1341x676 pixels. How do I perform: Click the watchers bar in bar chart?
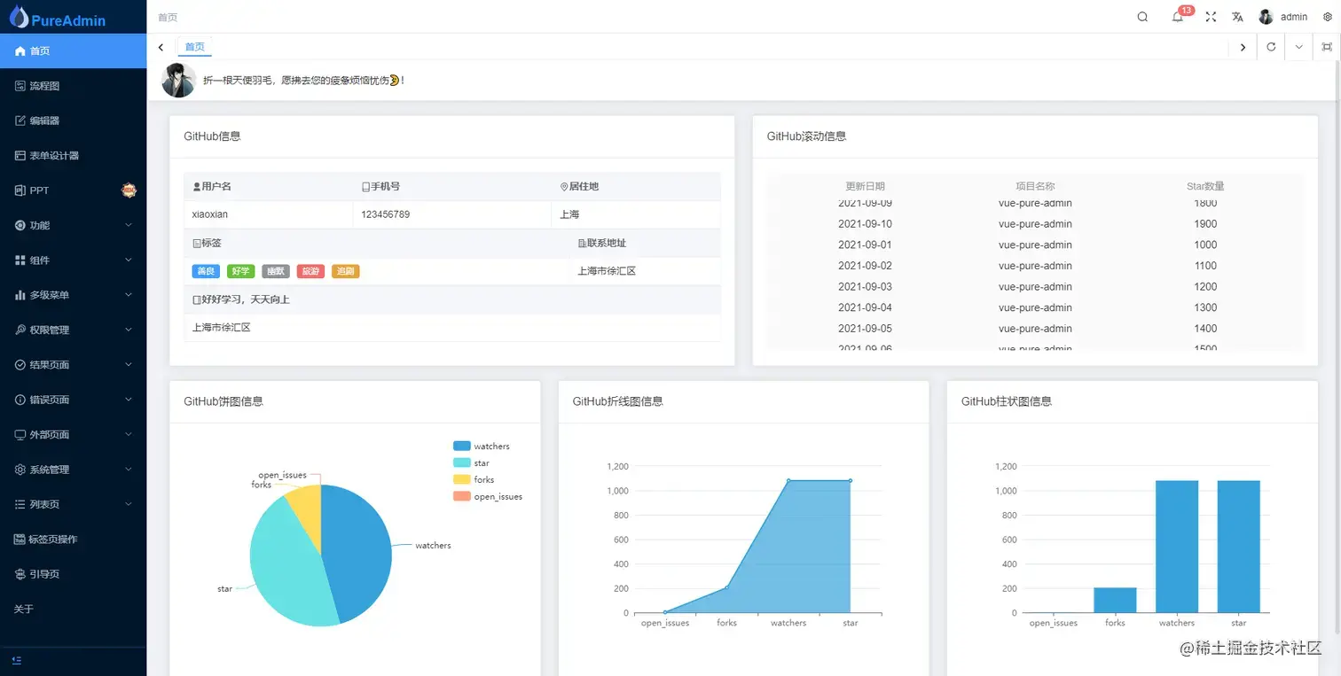pos(1177,547)
